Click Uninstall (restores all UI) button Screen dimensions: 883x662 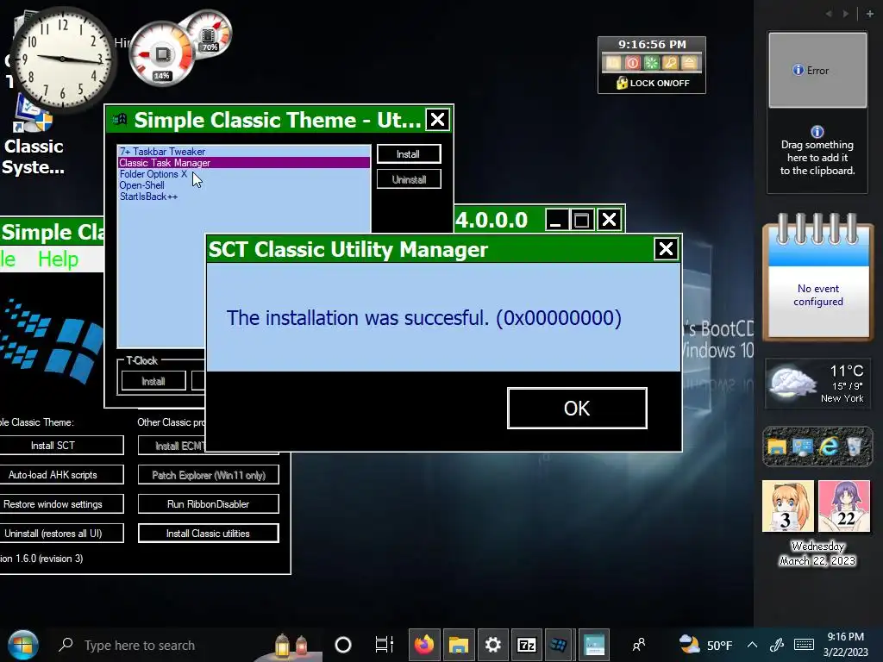(x=60, y=533)
